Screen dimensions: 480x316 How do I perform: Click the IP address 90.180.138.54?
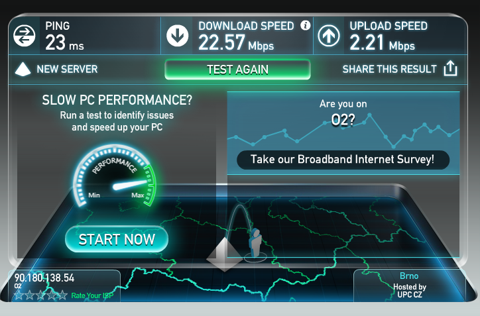point(44,278)
